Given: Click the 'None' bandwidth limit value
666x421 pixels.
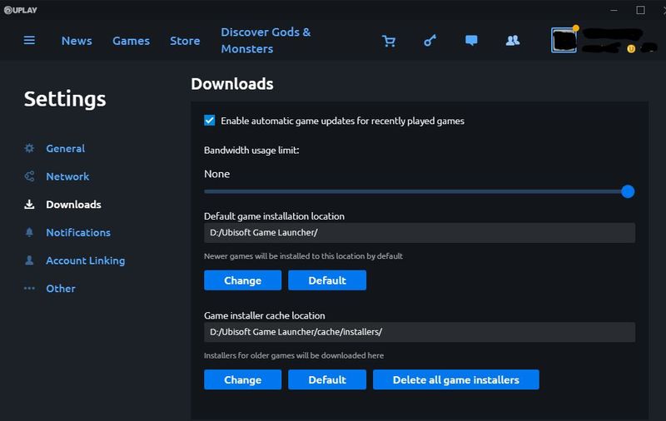Looking at the screenshot, I should tap(217, 174).
